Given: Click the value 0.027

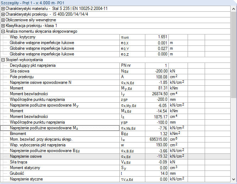Looking at the screenshot, I should [163, 49].
